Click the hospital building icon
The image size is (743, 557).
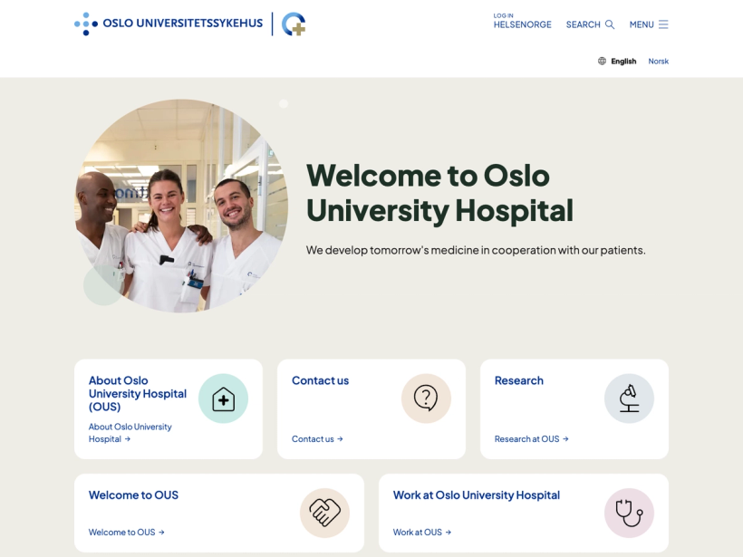223,399
